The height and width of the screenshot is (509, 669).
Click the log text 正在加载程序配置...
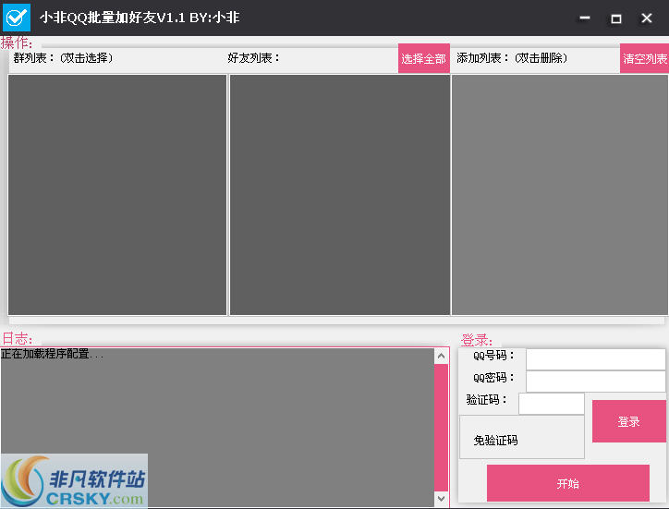52,354
